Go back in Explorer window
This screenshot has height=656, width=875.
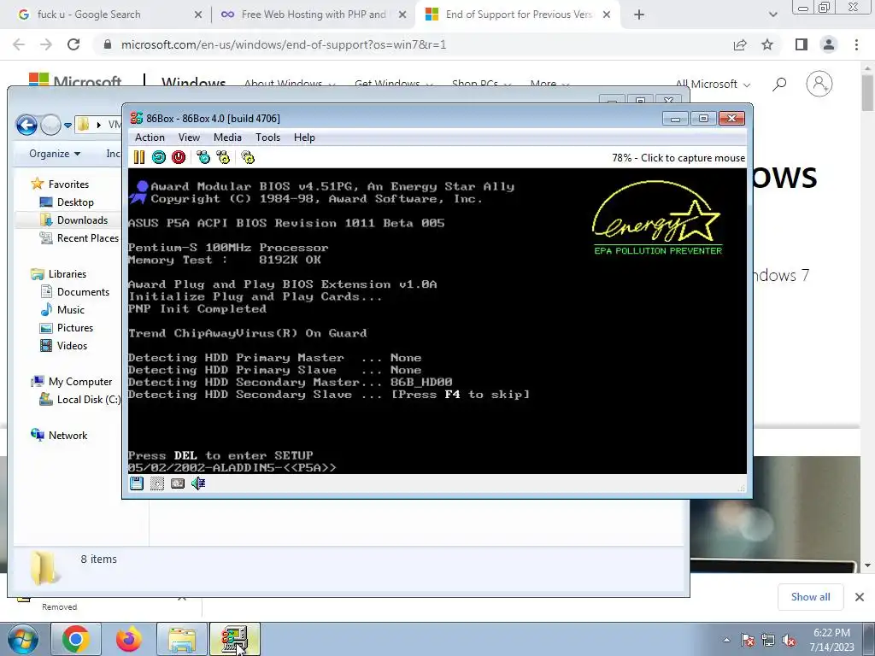tap(26, 125)
